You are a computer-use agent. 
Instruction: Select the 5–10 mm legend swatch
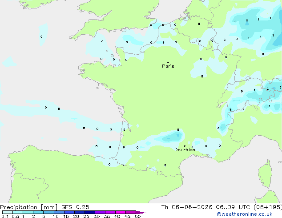click(x=48, y=212)
